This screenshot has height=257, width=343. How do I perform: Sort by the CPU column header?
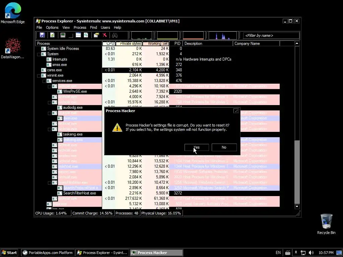[x=109, y=44]
